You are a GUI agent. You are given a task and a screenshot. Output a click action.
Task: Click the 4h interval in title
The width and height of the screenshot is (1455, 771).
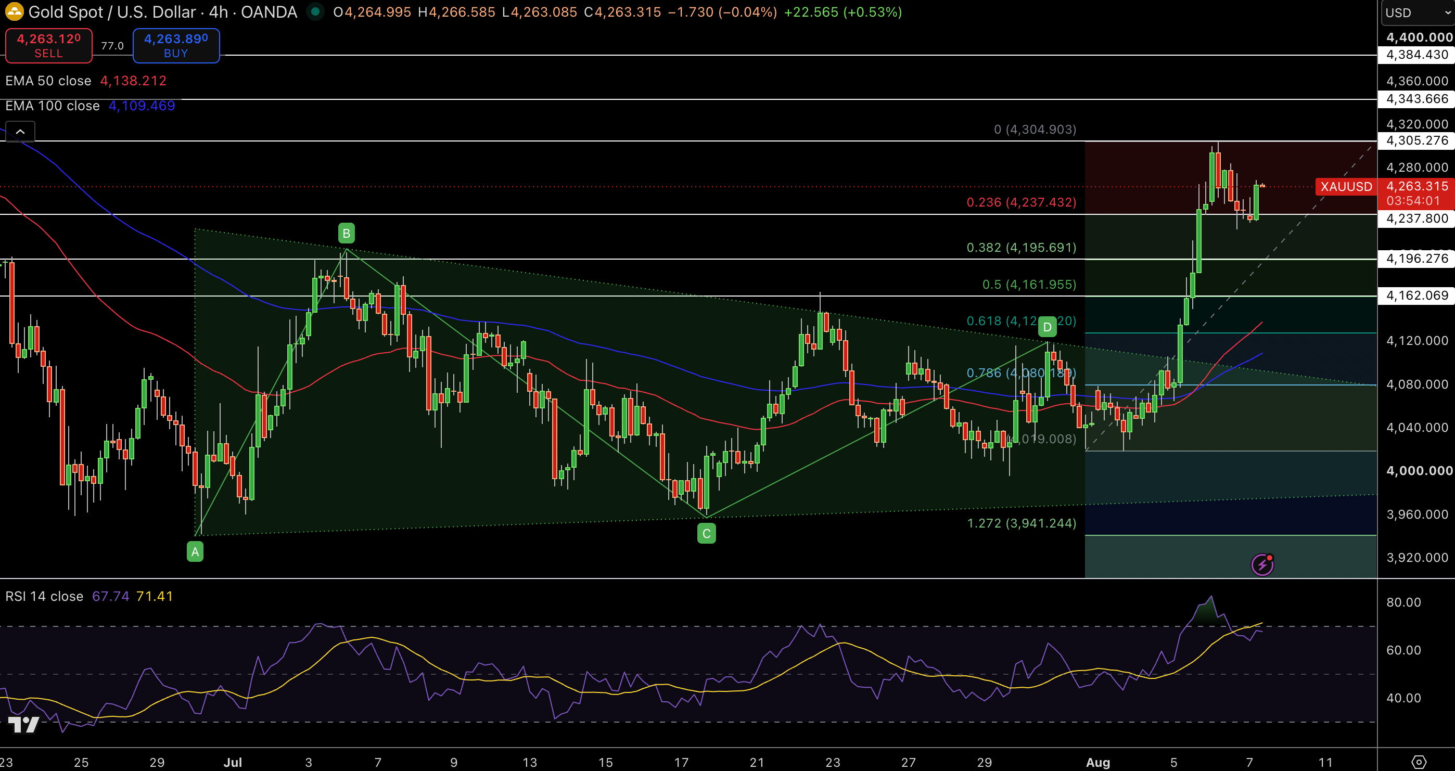coord(218,12)
